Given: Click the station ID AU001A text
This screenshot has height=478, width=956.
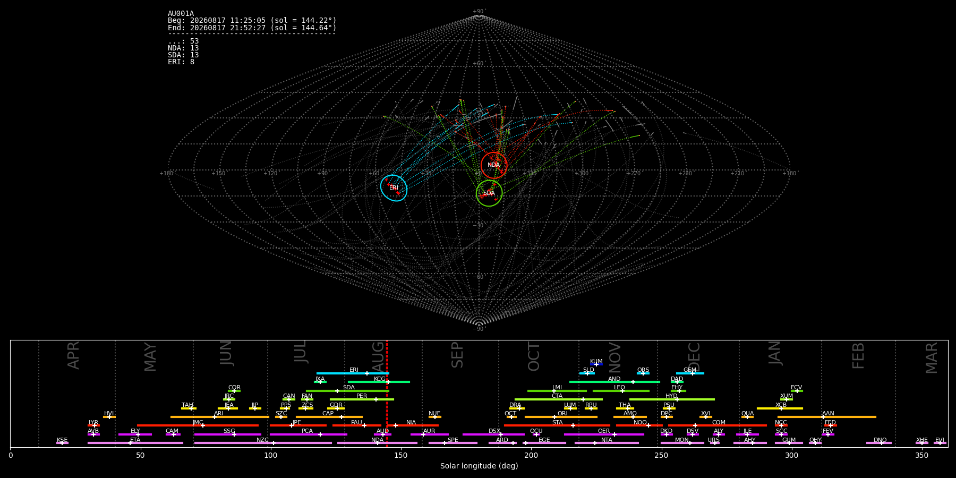Looking at the screenshot, I should (181, 14).
